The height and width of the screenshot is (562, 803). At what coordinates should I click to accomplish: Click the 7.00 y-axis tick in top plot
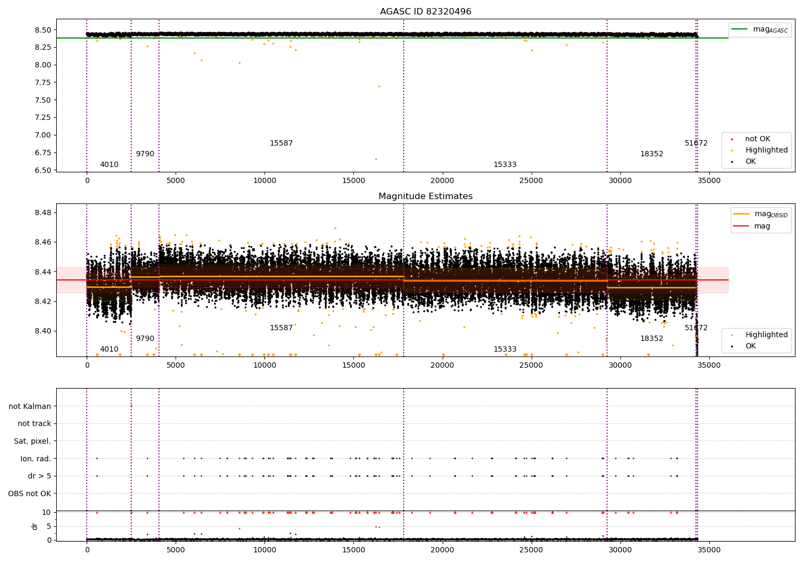[x=43, y=135]
